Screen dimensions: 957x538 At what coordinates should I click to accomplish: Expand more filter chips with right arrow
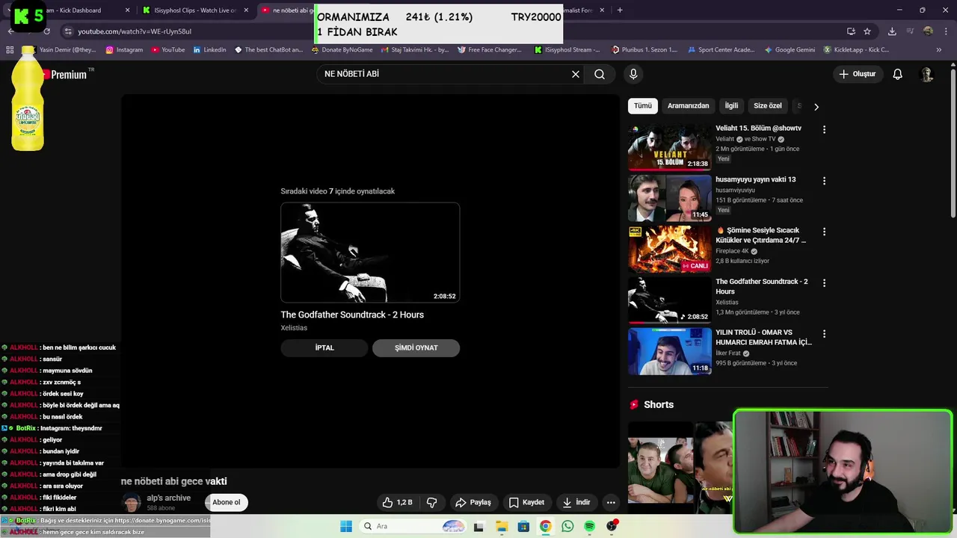pyautogui.click(x=816, y=107)
